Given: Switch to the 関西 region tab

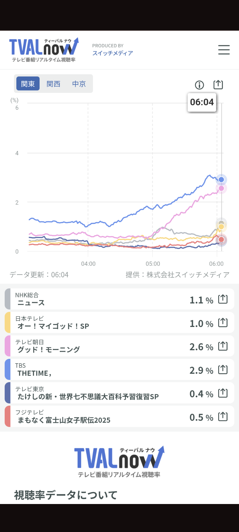Looking at the screenshot, I should [x=53, y=84].
